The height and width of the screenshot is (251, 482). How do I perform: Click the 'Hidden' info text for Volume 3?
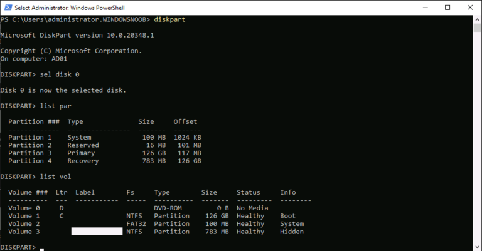pyautogui.click(x=292, y=232)
